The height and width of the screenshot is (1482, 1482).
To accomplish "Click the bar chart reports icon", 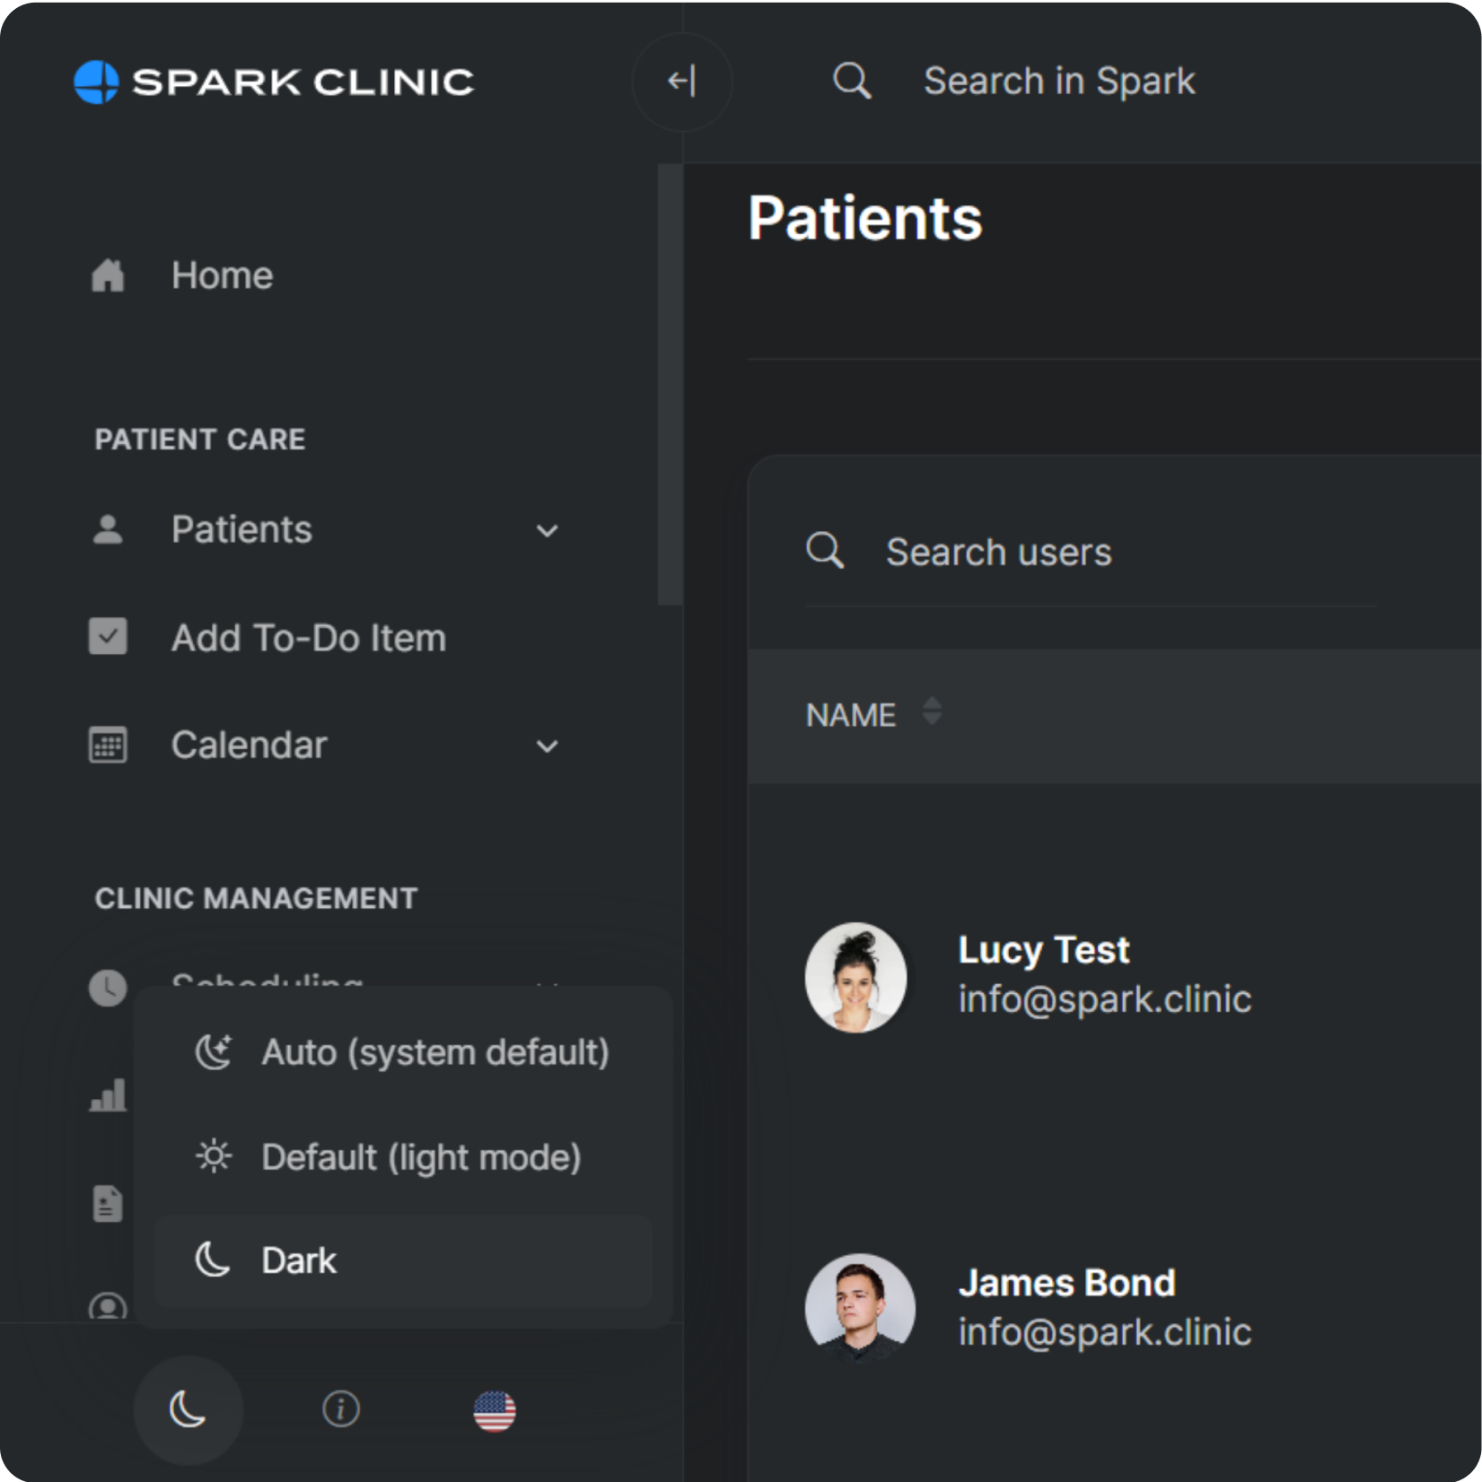I will 108,1095.
